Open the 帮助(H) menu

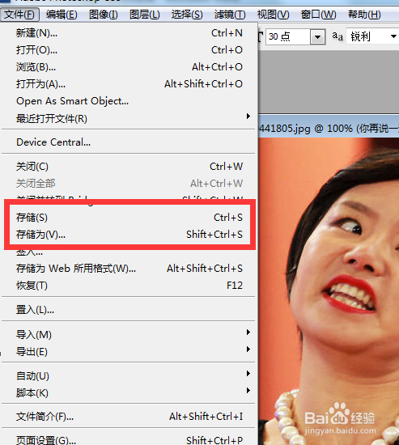[x=364, y=15]
